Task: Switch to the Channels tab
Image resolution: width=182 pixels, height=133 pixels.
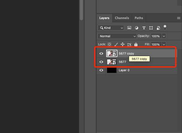Action: click(122, 18)
